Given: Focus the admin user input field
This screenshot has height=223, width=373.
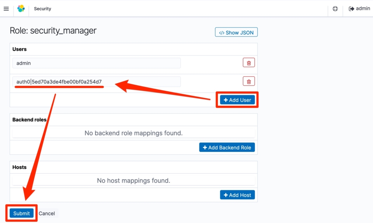Looking at the screenshot, I should (97, 63).
